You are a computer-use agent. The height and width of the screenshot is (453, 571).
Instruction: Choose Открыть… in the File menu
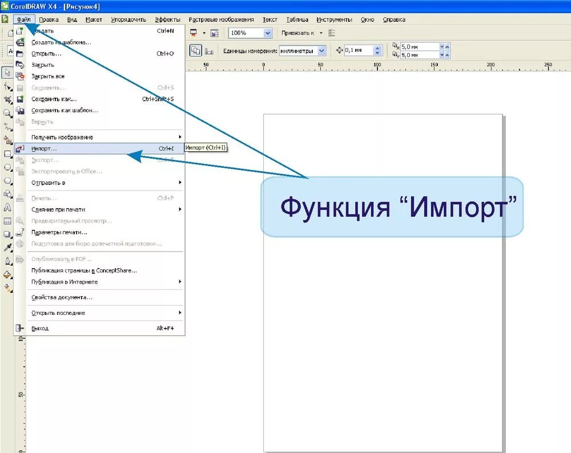(x=99, y=54)
